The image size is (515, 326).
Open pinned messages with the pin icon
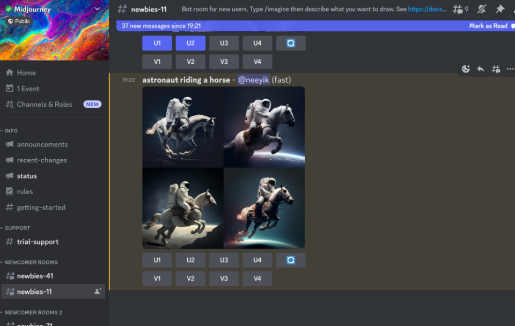click(500, 9)
